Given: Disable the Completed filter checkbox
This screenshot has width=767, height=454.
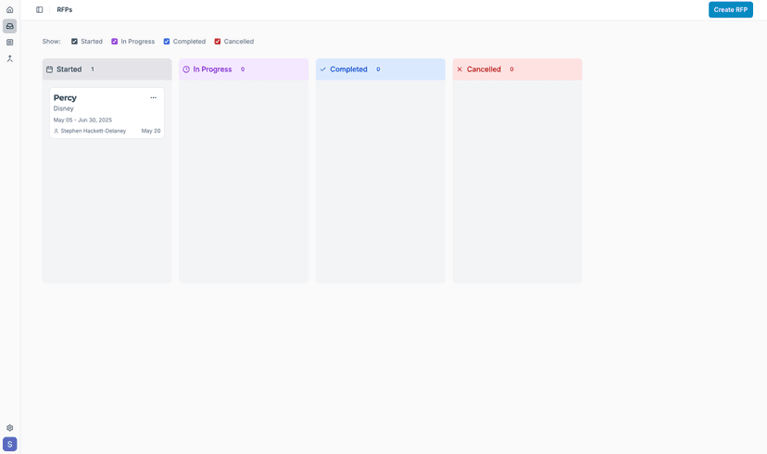Looking at the screenshot, I should coord(167,42).
